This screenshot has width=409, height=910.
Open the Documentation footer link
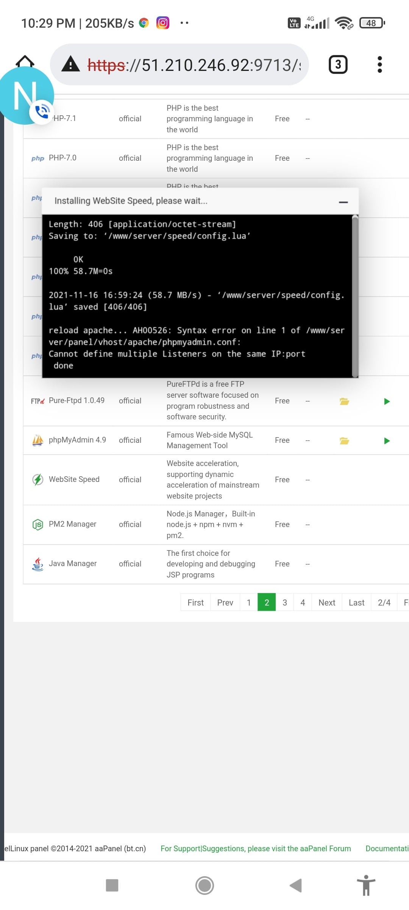coord(387,849)
